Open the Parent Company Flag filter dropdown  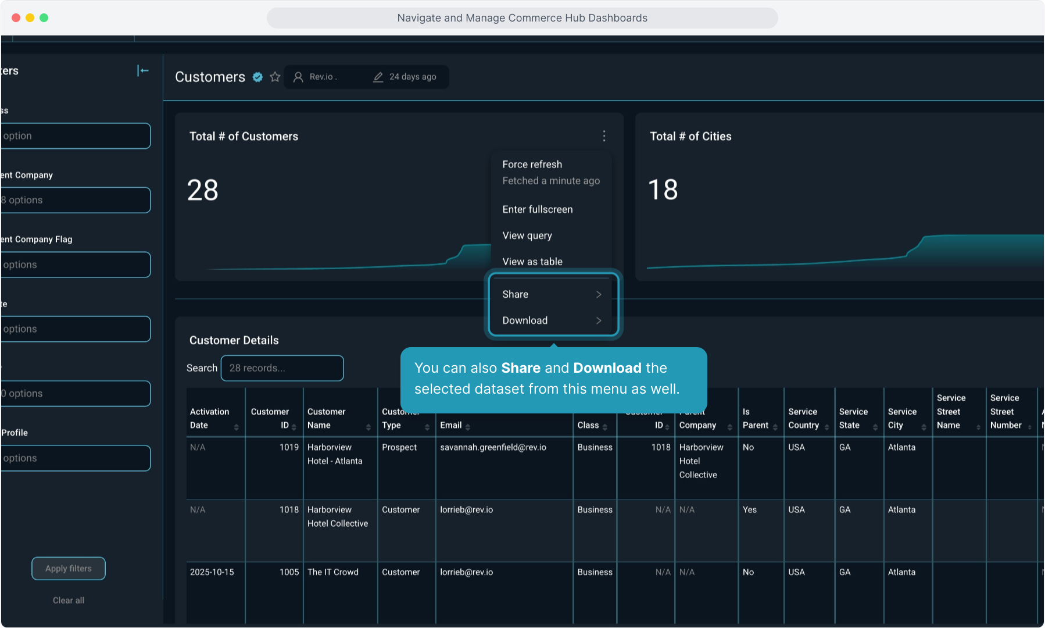coord(76,265)
